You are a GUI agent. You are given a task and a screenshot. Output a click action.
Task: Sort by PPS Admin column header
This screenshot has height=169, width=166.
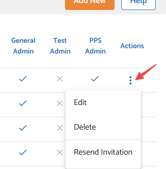pyautogui.click(x=95, y=46)
